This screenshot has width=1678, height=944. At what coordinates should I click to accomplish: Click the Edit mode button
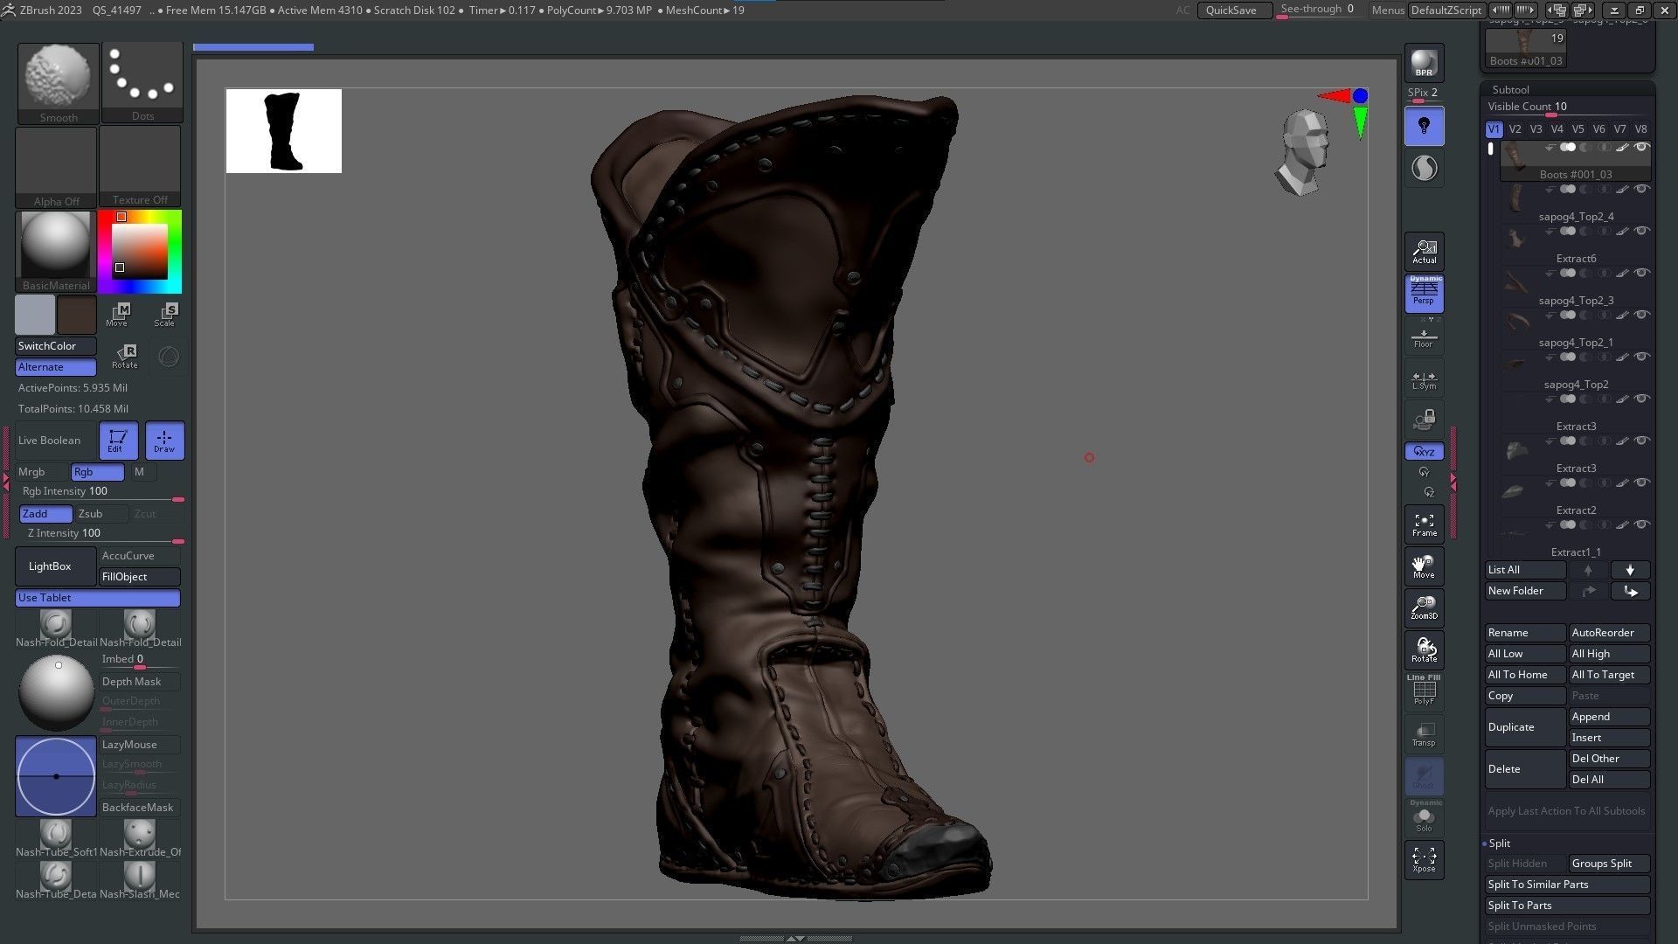118,441
